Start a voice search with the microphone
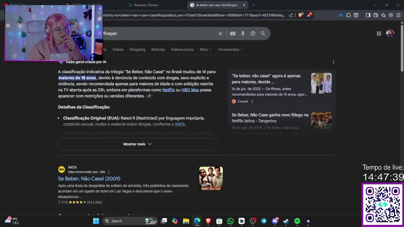 click(243, 33)
